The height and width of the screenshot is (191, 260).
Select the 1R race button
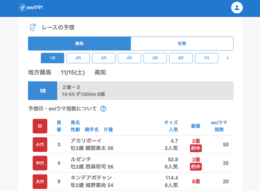[52, 58]
